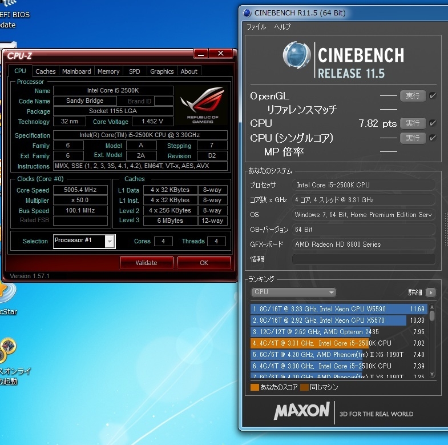Run the OpenGL benchmark with 実行
Image resolution: width=448 pixels, height=445 pixels.
(x=413, y=96)
